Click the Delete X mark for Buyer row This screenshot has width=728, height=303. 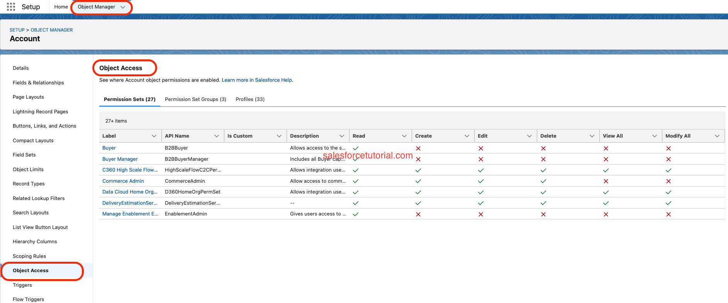(543, 148)
